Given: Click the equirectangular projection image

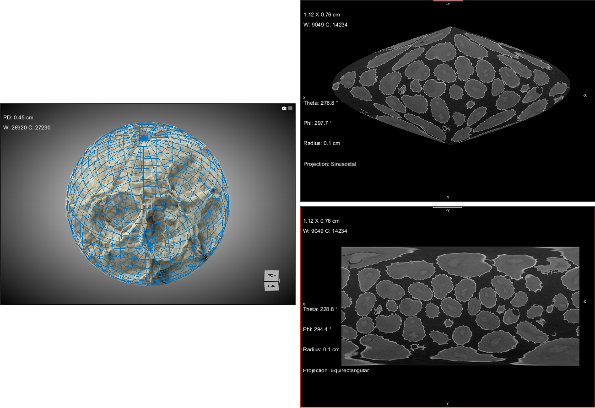Looking at the screenshot, I should click(x=460, y=306).
